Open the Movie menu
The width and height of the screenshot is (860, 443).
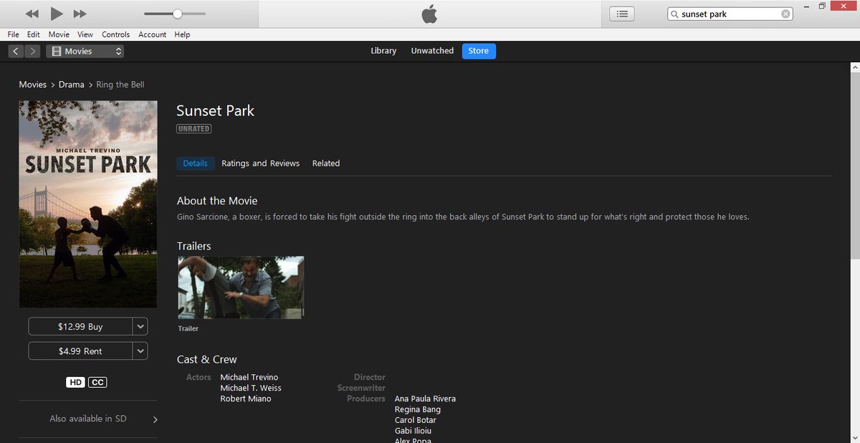click(x=59, y=34)
